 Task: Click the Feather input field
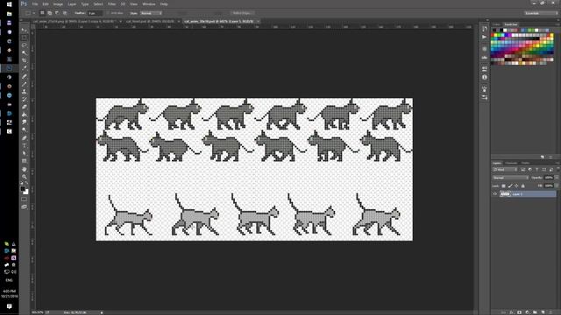95,13
